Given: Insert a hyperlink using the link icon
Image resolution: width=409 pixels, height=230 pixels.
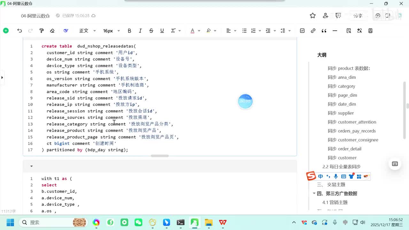Looking at the screenshot, I should 313,31.
